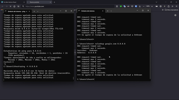Zoom in with the plus button

[152, 6]
